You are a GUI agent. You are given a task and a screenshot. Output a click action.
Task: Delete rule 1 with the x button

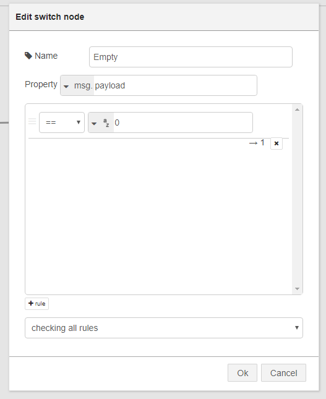(x=277, y=144)
